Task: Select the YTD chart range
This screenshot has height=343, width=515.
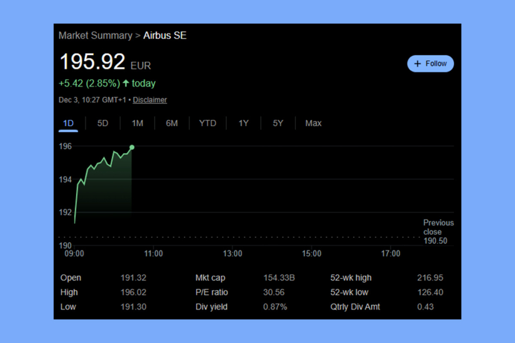Action: tap(208, 123)
